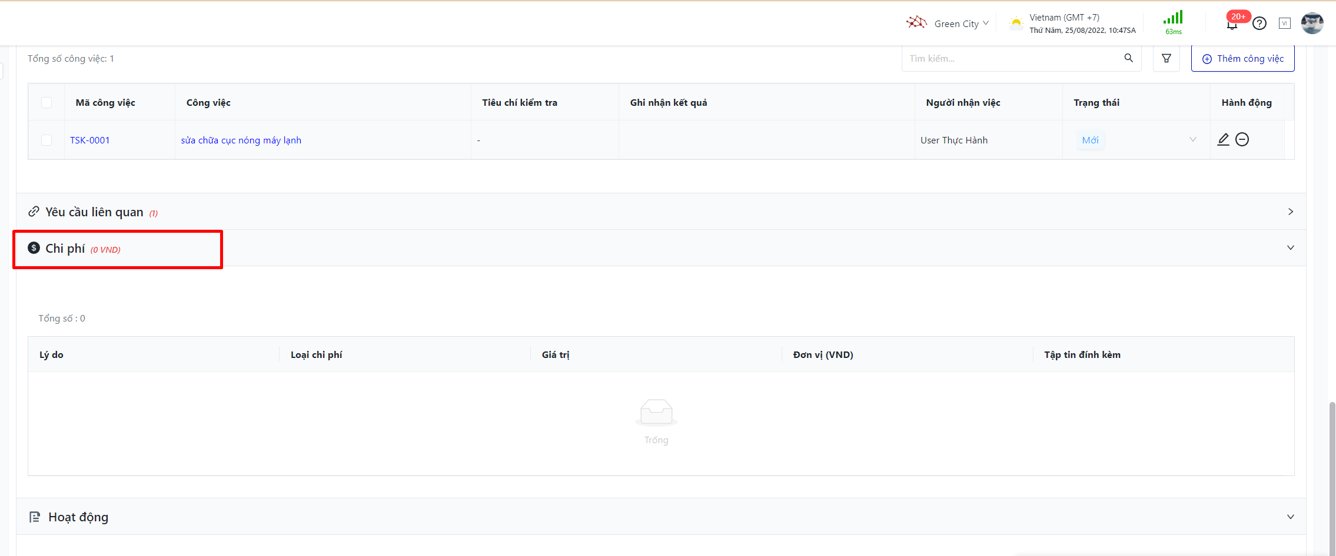Click the notification bell icon

click(1232, 24)
